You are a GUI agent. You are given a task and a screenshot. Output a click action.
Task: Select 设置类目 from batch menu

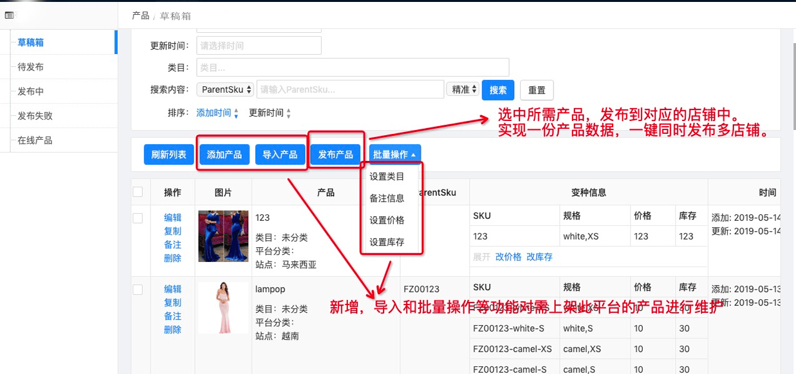click(x=387, y=176)
